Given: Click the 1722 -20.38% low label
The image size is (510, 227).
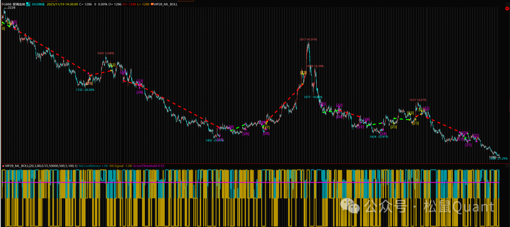Looking at the screenshot, I should coord(85,89).
